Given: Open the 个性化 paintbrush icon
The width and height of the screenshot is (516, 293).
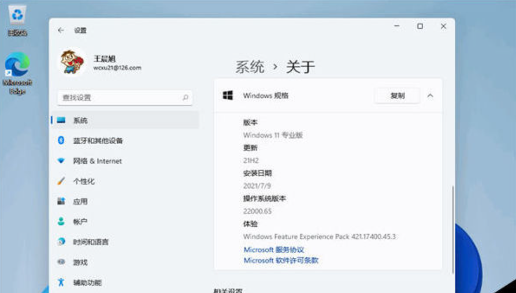Looking at the screenshot, I should 61,181.
